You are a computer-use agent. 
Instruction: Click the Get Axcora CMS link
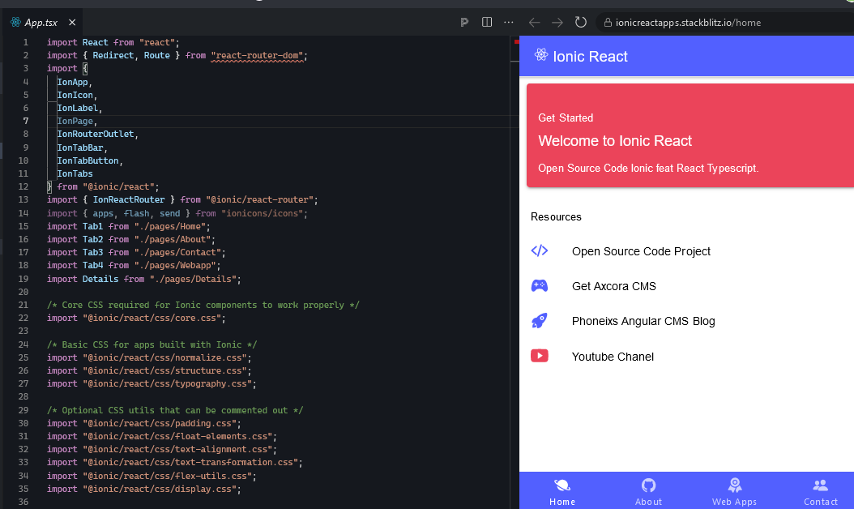coord(613,285)
